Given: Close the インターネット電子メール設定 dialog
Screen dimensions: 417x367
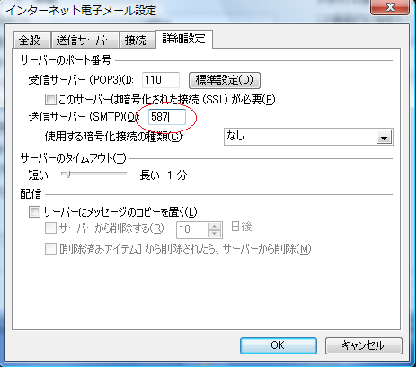Looking at the screenshot, I should pyautogui.click(x=390, y=7).
